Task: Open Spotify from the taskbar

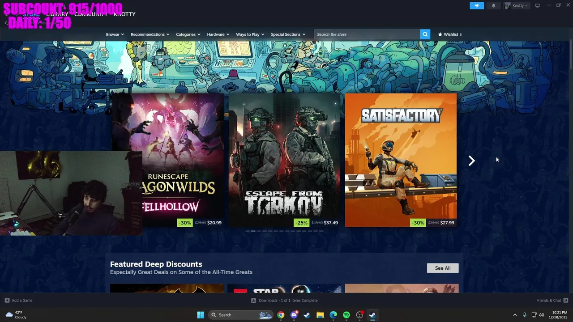Action: [x=346, y=315]
